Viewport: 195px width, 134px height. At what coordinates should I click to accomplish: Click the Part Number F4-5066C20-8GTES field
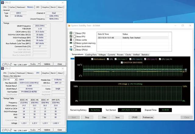click(x=29, y=92)
